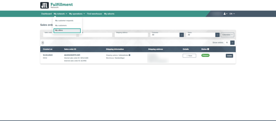Image resolution: width=276 pixels, height=121 pixels.
Task: Click the date 12.04.2023
Action: (48, 55)
